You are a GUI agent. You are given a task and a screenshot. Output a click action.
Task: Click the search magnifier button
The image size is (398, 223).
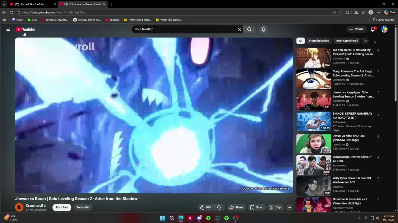(x=249, y=29)
